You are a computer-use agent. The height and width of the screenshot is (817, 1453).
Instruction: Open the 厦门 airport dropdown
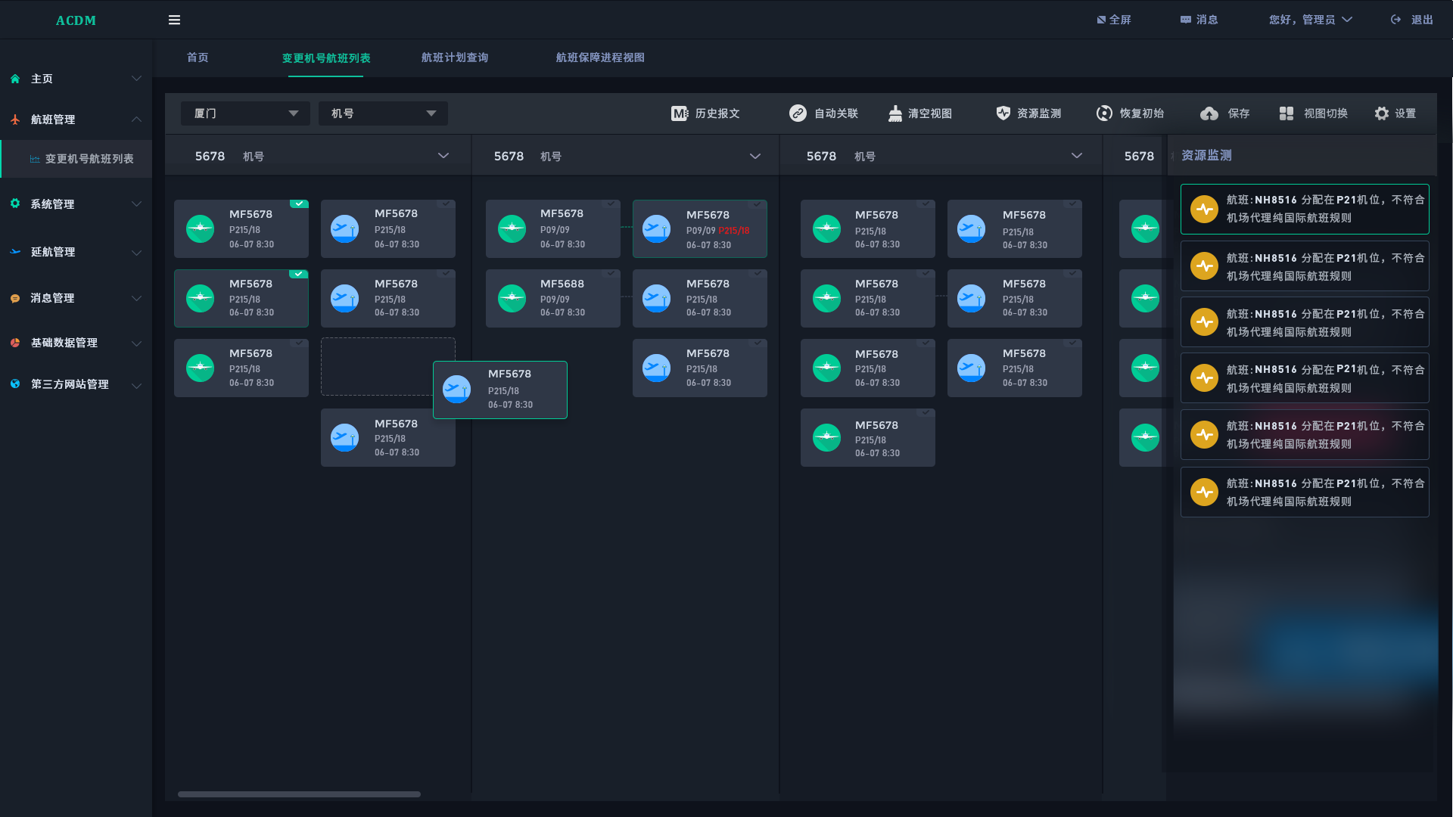tap(245, 113)
